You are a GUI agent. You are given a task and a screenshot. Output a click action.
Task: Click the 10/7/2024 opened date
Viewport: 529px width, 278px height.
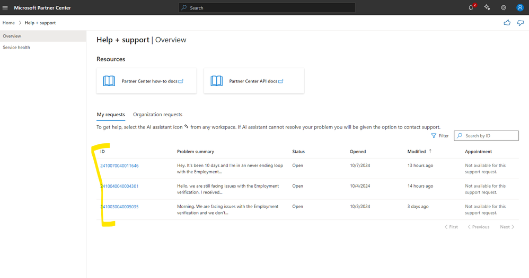[x=360, y=165]
